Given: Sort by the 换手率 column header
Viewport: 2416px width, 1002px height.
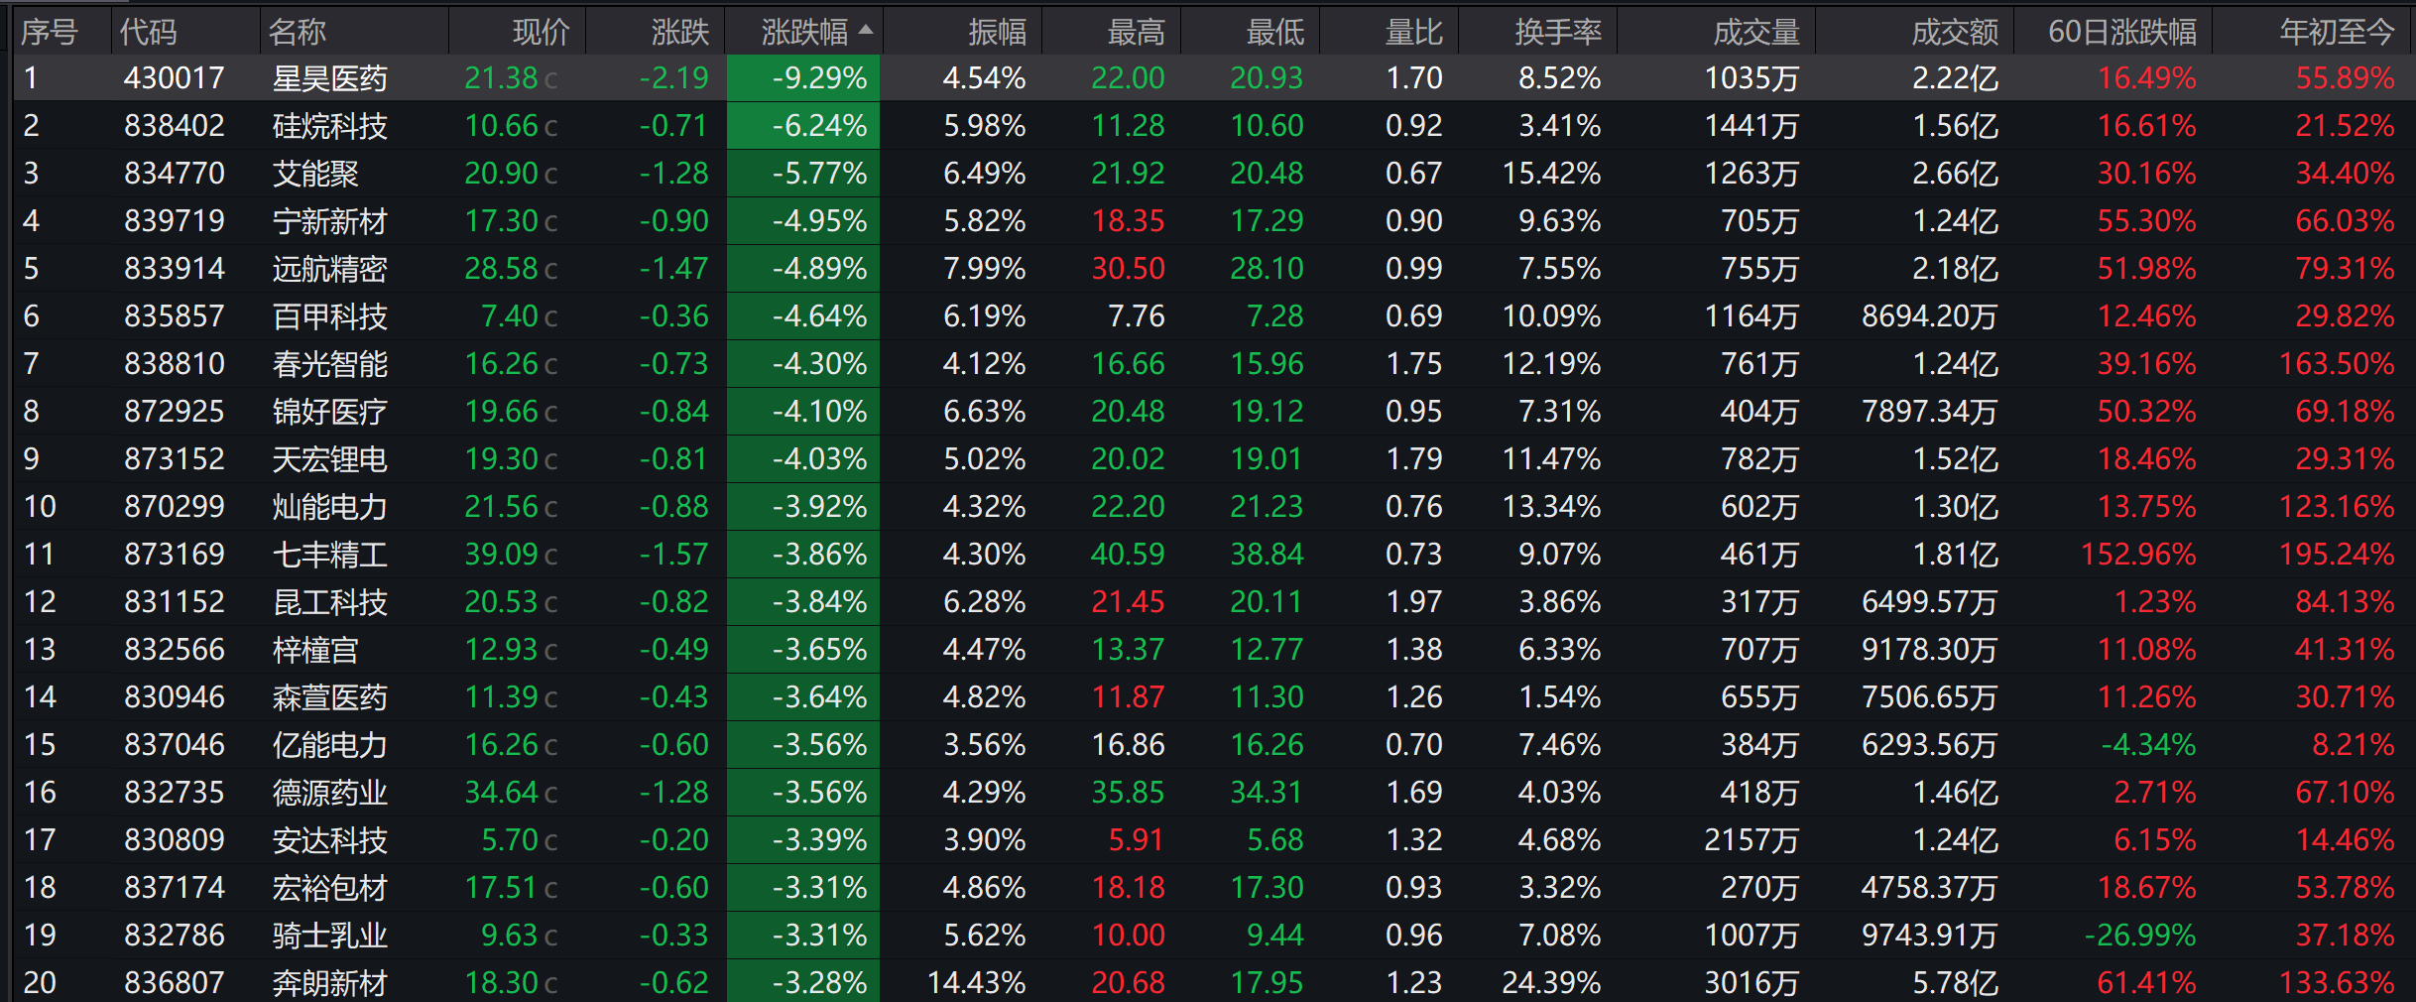Looking at the screenshot, I should click(x=1558, y=32).
